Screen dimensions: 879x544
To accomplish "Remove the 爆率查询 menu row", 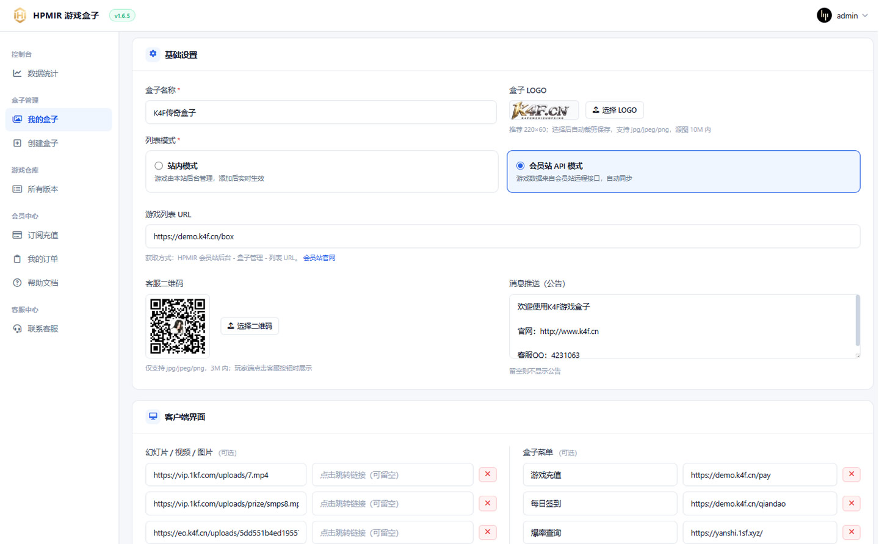I will coord(852,532).
